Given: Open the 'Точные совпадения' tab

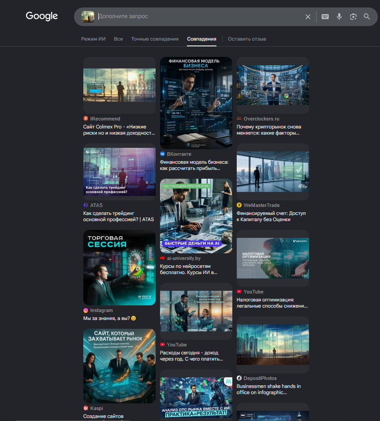Looking at the screenshot, I should [155, 39].
